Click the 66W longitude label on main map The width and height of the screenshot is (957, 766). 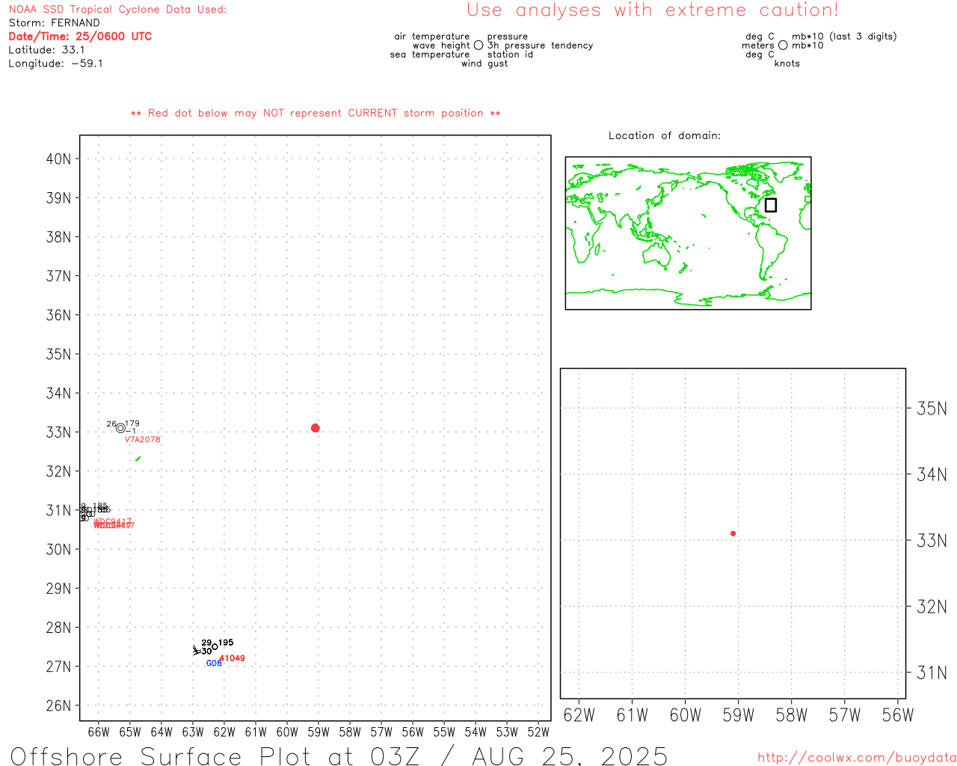(x=99, y=732)
